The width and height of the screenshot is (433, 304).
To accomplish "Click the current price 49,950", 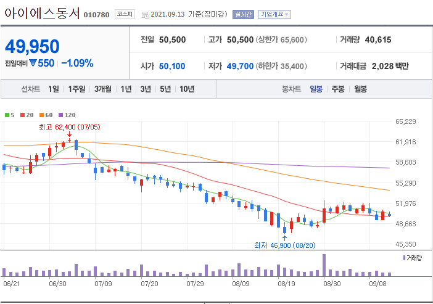I will [32, 46].
